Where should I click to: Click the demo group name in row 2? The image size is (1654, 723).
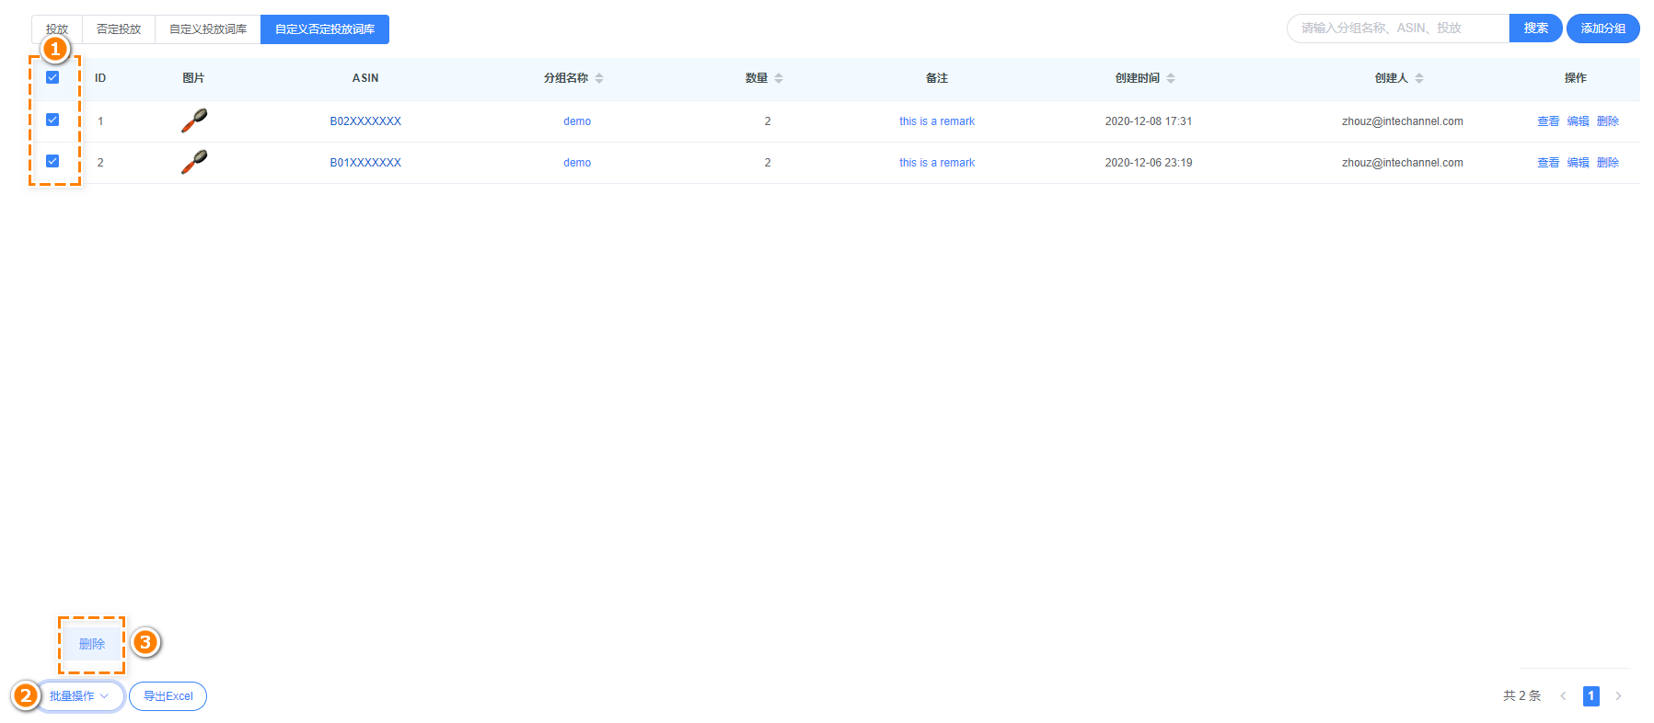pos(577,163)
